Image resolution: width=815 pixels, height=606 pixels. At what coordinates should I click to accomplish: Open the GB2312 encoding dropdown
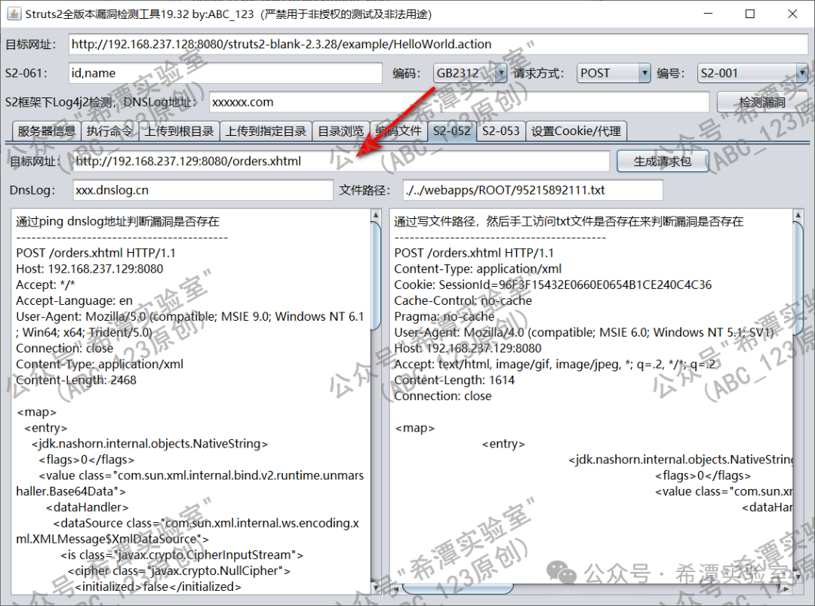470,73
